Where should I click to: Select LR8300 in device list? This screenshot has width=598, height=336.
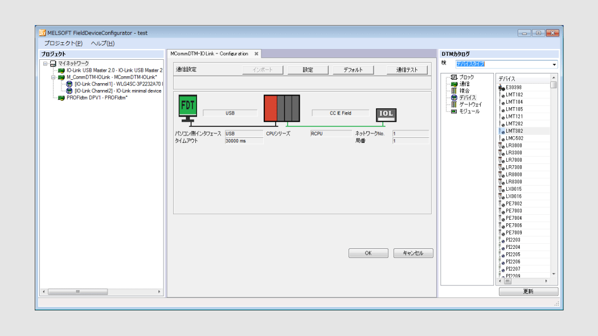514,182
